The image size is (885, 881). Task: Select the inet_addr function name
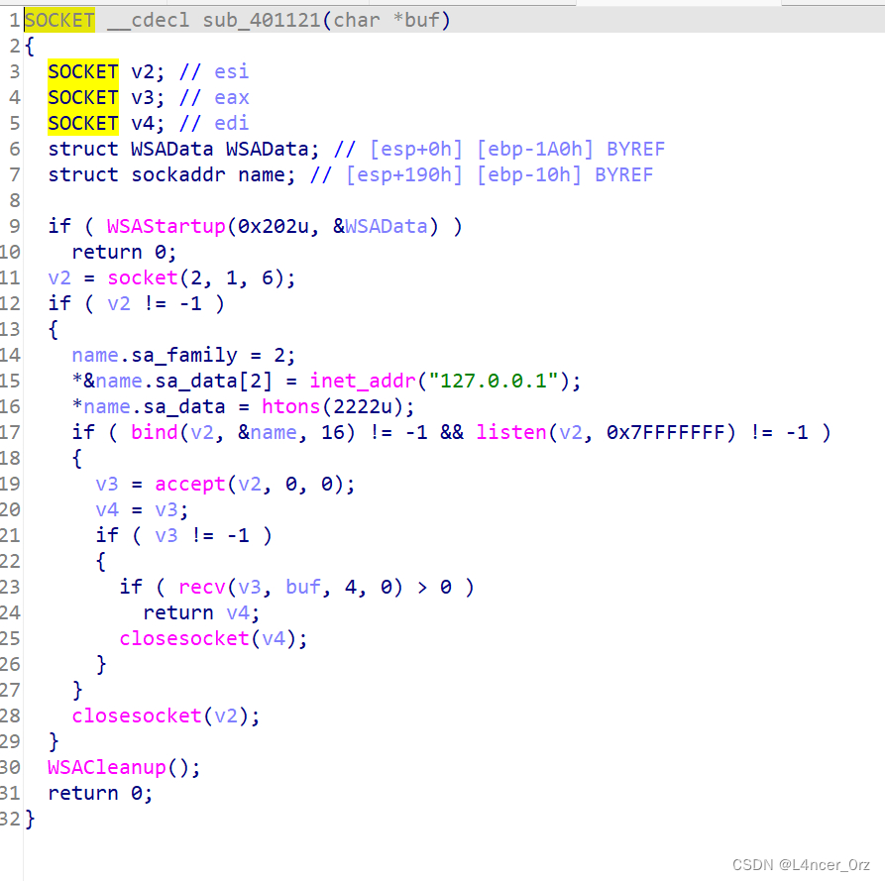[x=363, y=381]
